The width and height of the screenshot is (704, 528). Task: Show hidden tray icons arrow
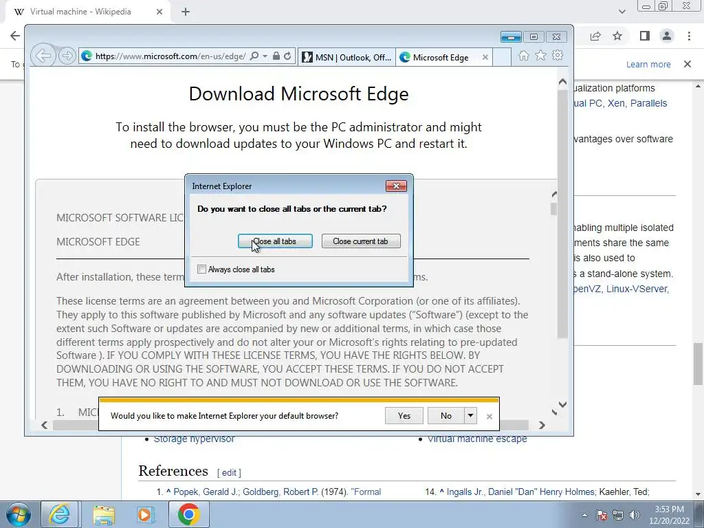[x=584, y=515]
